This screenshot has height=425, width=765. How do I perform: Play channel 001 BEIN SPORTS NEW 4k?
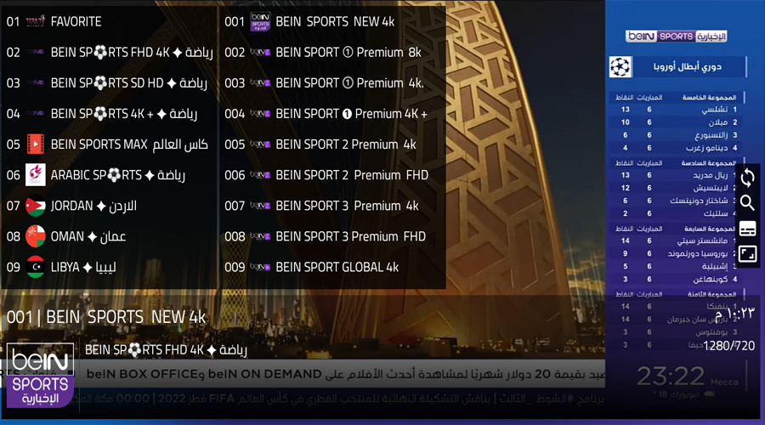(x=332, y=21)
